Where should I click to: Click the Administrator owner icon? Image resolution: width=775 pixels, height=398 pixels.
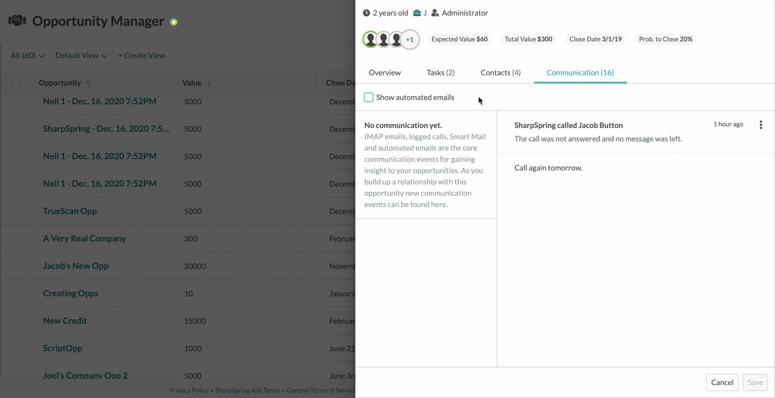(435, 13)
